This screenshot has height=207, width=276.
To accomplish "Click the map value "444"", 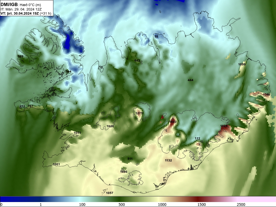I will pyautogui.click(x=190, y=80).
